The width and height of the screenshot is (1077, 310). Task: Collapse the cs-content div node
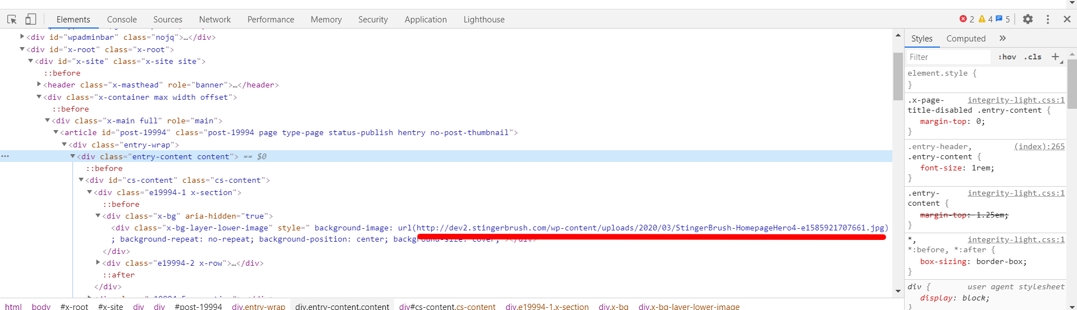[x=81, y=179]
